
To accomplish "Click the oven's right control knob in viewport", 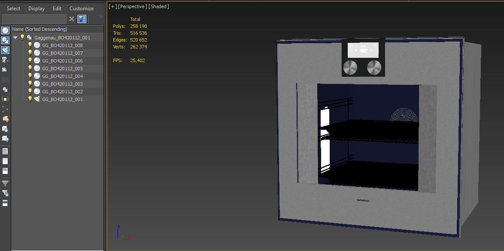I will pos(374,67).
